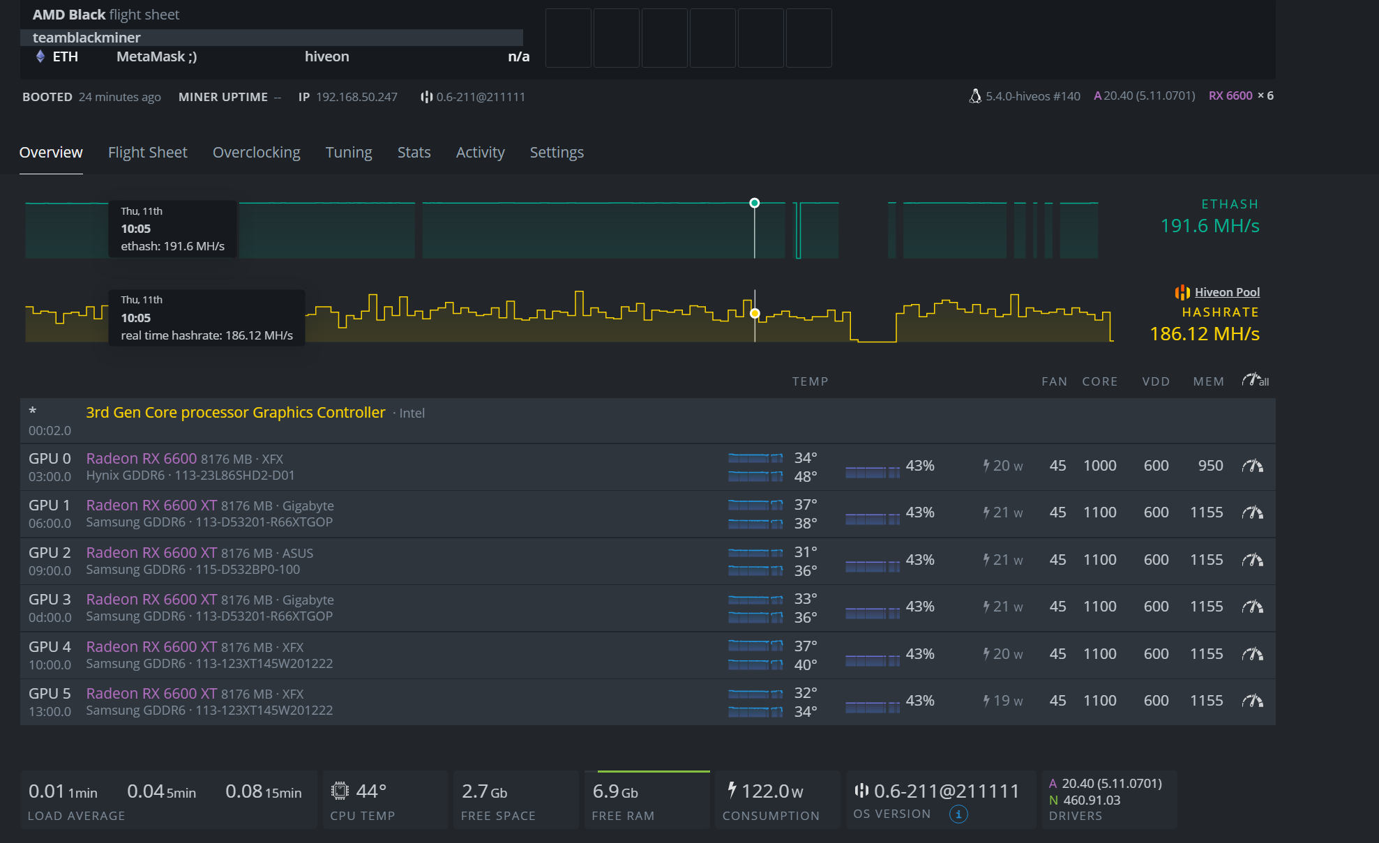This screenshot has width=1379, height=843.
Task: Click the 122.0 w consumption value
Action: pyautogui.click(x=772, y=791)
